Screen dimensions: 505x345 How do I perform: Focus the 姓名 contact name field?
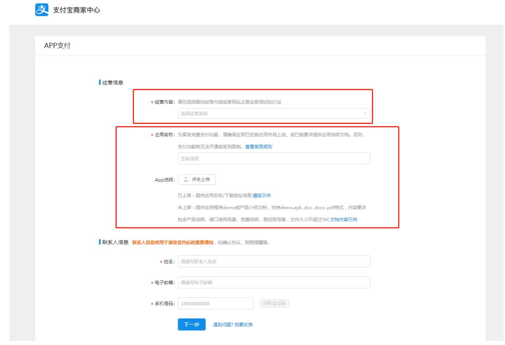click(x=273, y=262)
